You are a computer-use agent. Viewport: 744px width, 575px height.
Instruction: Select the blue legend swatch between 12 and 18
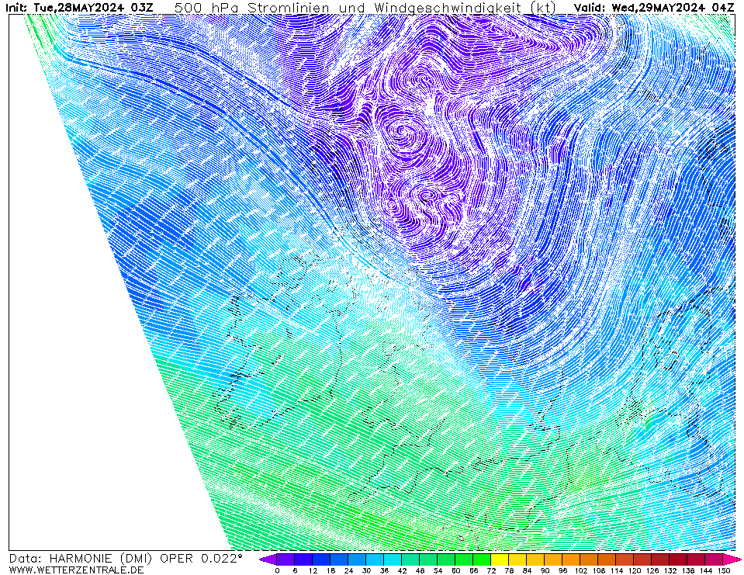click(321, 559)
